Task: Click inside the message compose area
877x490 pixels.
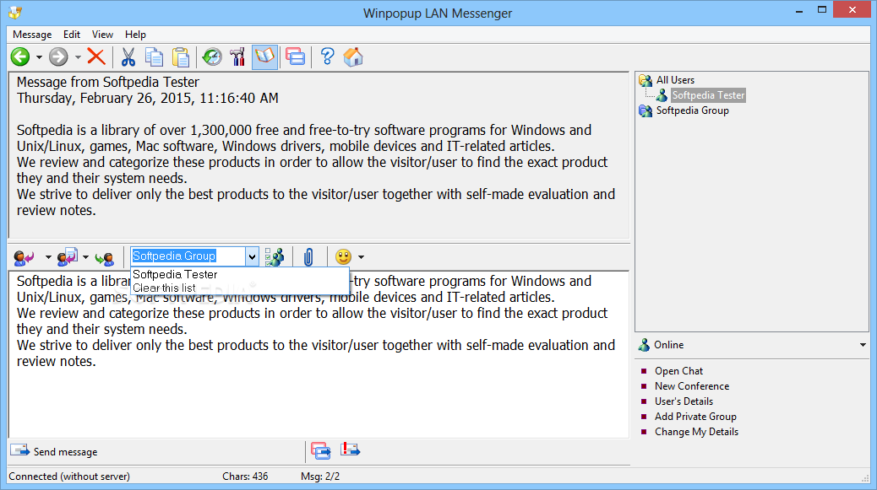Action: coord(319,354)
